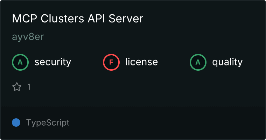Click the letter A inside the quality circle

pos(198,62)
